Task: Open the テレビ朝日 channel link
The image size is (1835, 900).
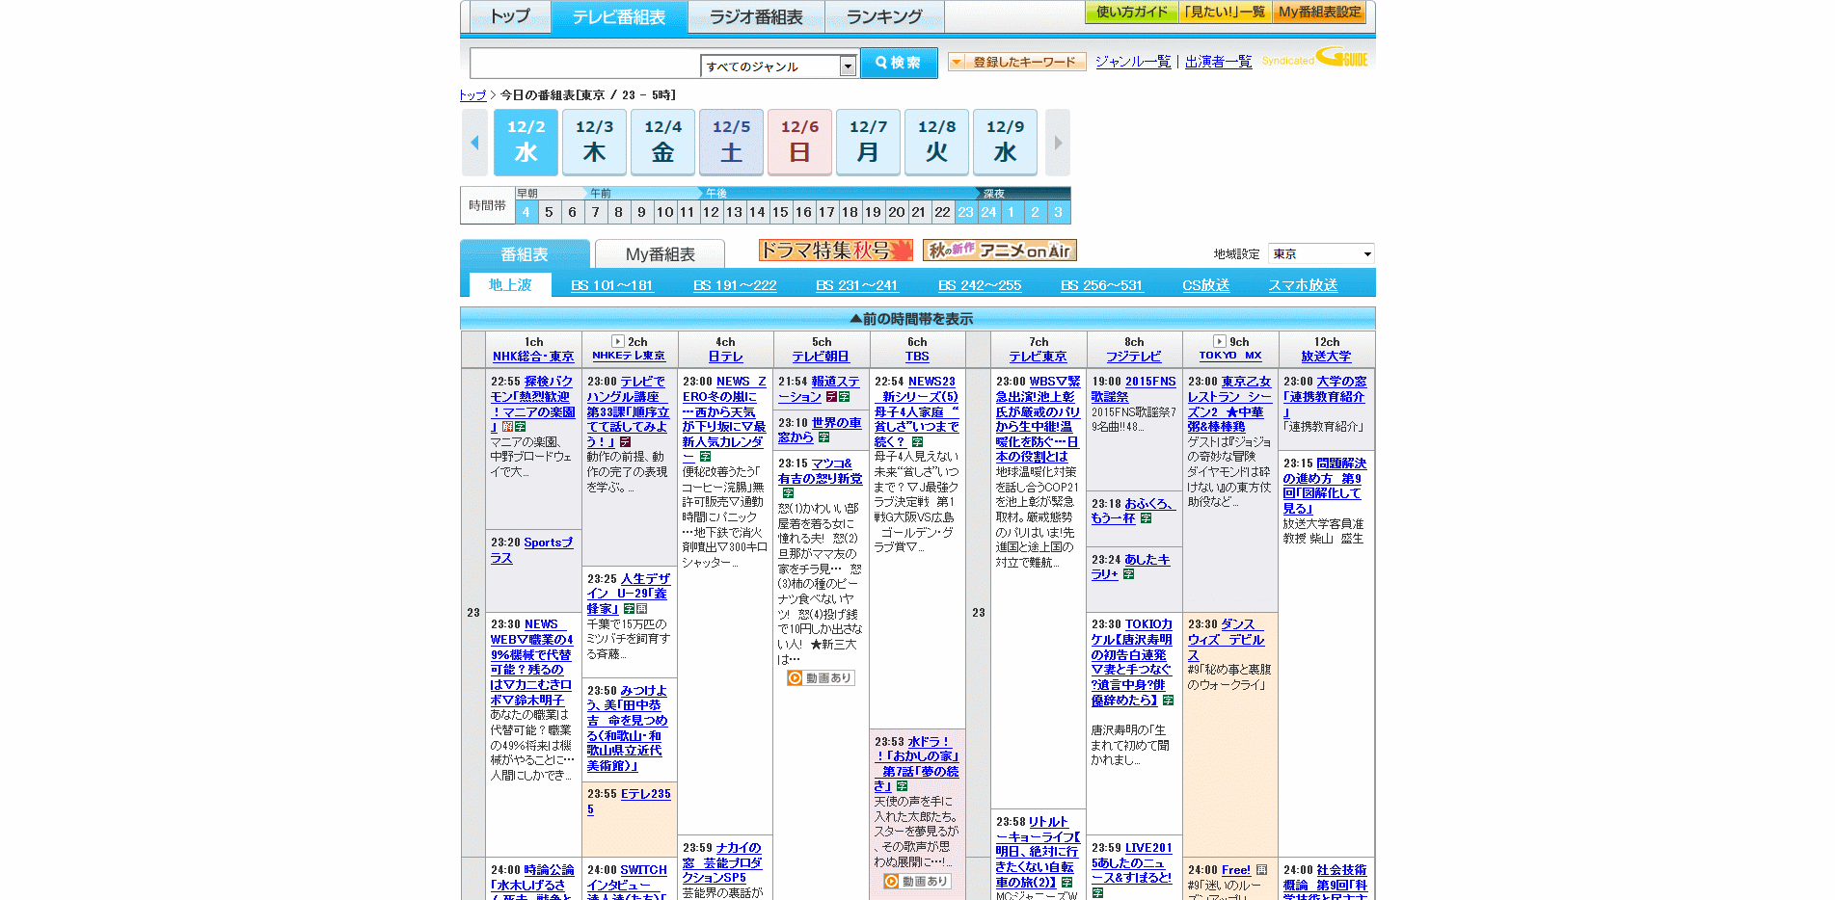Action: [821, 357]
